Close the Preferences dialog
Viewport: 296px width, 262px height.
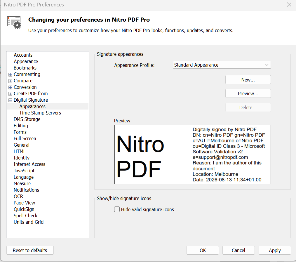point(289,5)
